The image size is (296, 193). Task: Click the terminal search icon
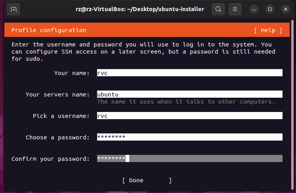pyautogui.click(x=218, y=9)
